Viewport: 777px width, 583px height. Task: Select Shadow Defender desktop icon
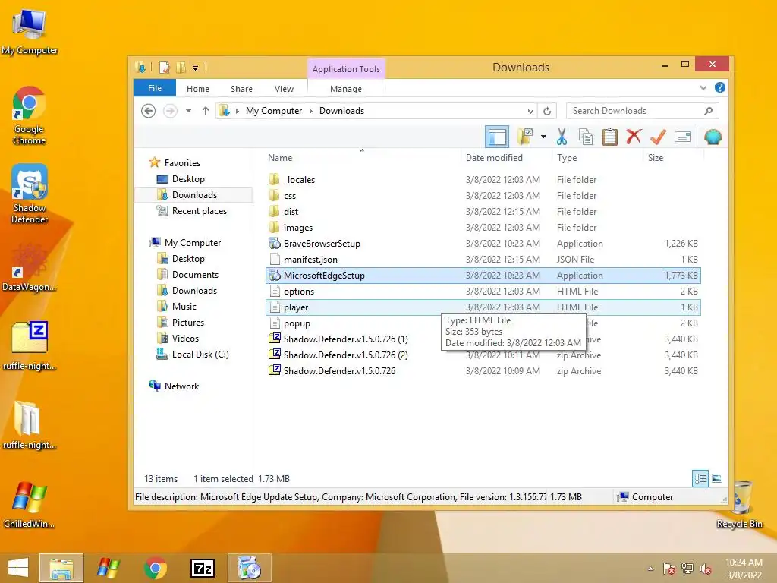click(x=30, y=194)
